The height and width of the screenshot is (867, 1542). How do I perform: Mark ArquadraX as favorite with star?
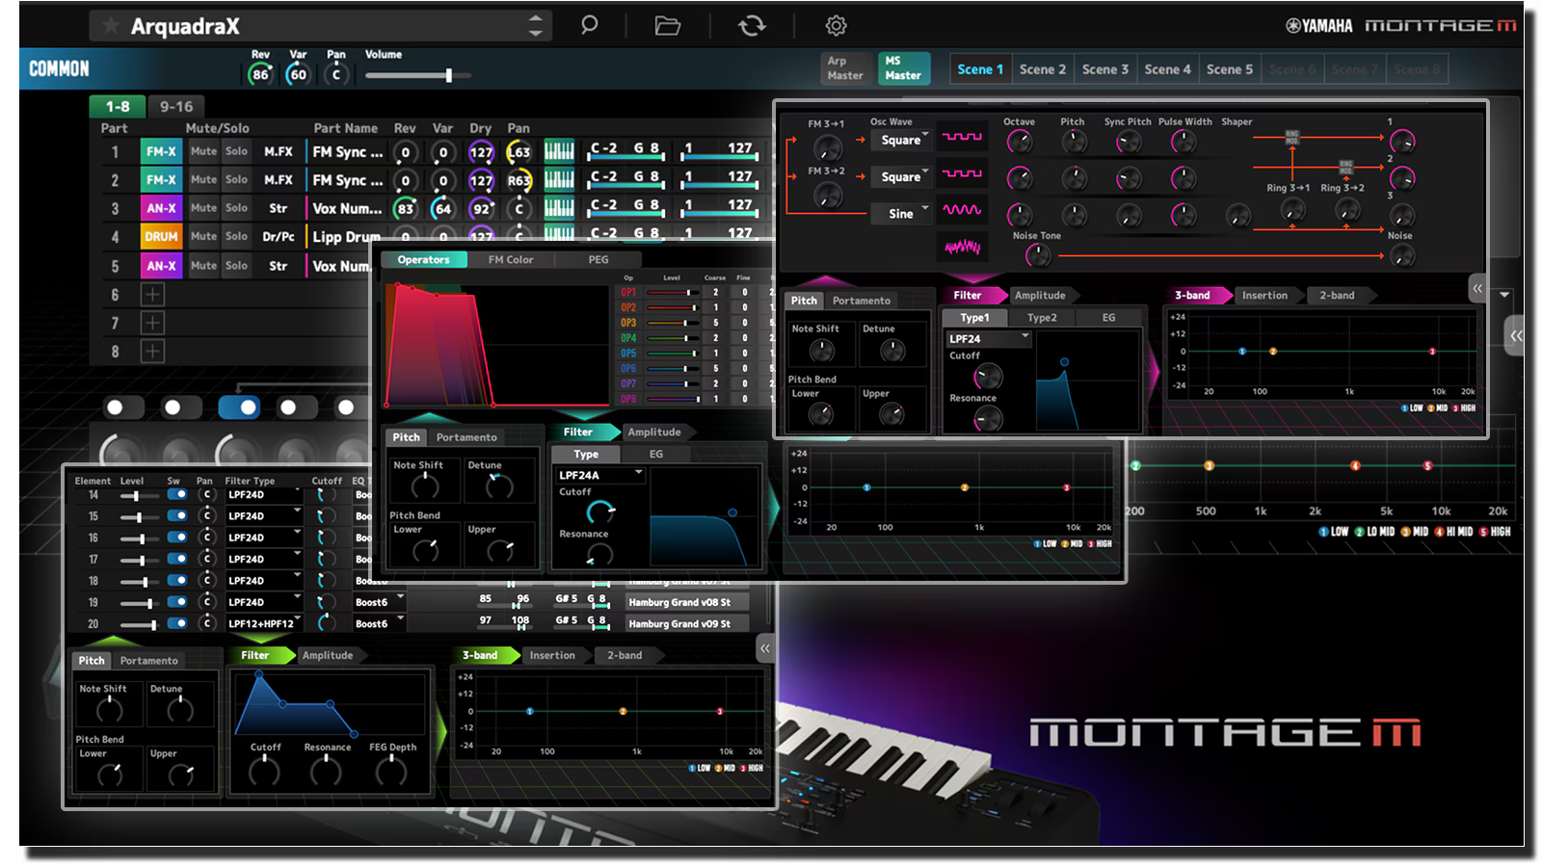[111, 26]
